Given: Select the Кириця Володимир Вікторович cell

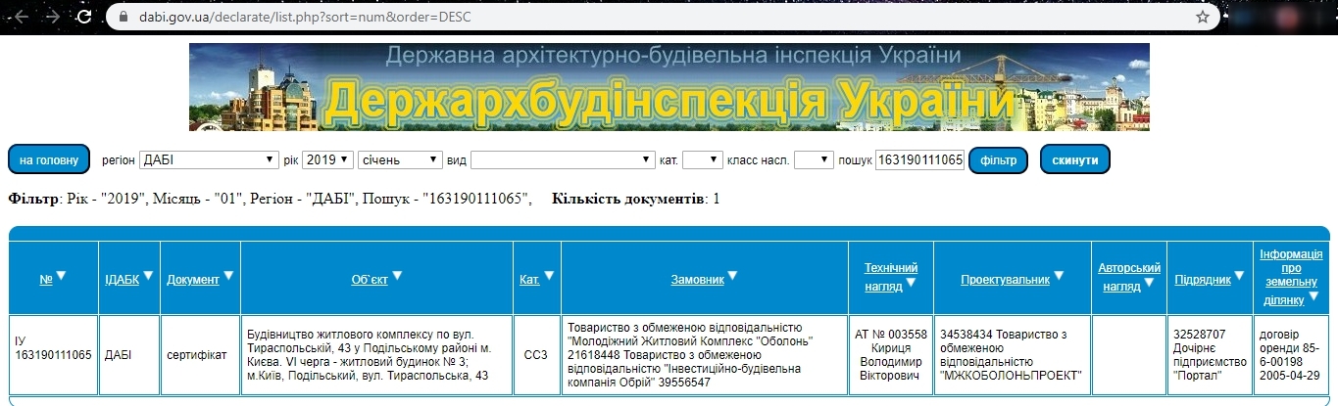Looking at the screenshot, I should pyautogui.click(x=891, y=354).
